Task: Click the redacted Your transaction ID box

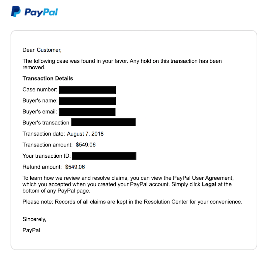Action: point(104,156)
